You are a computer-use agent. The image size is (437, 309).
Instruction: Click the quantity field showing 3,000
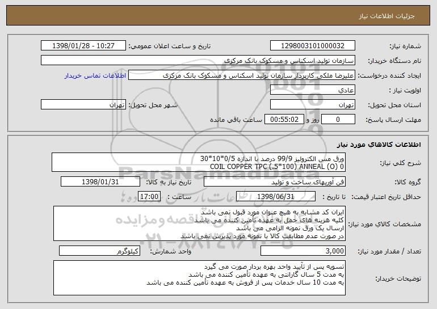(303, 251)
